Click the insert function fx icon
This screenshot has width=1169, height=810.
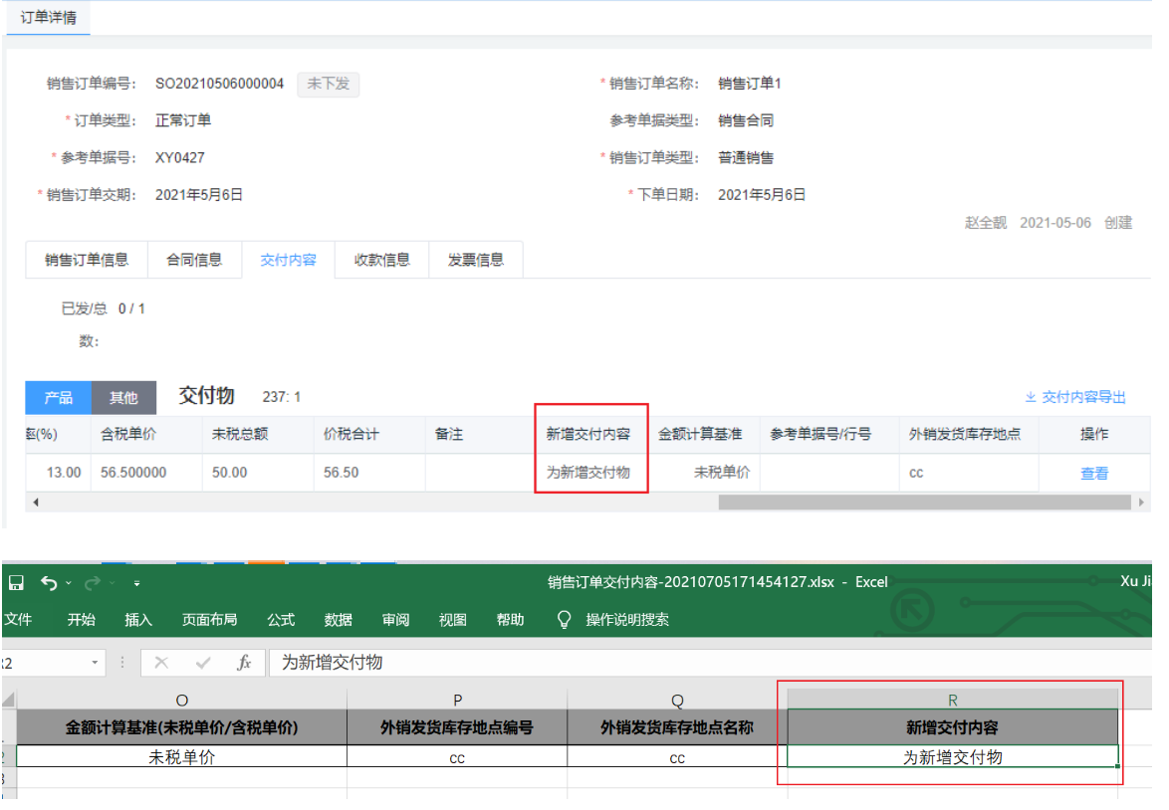(x=244, y=663)
